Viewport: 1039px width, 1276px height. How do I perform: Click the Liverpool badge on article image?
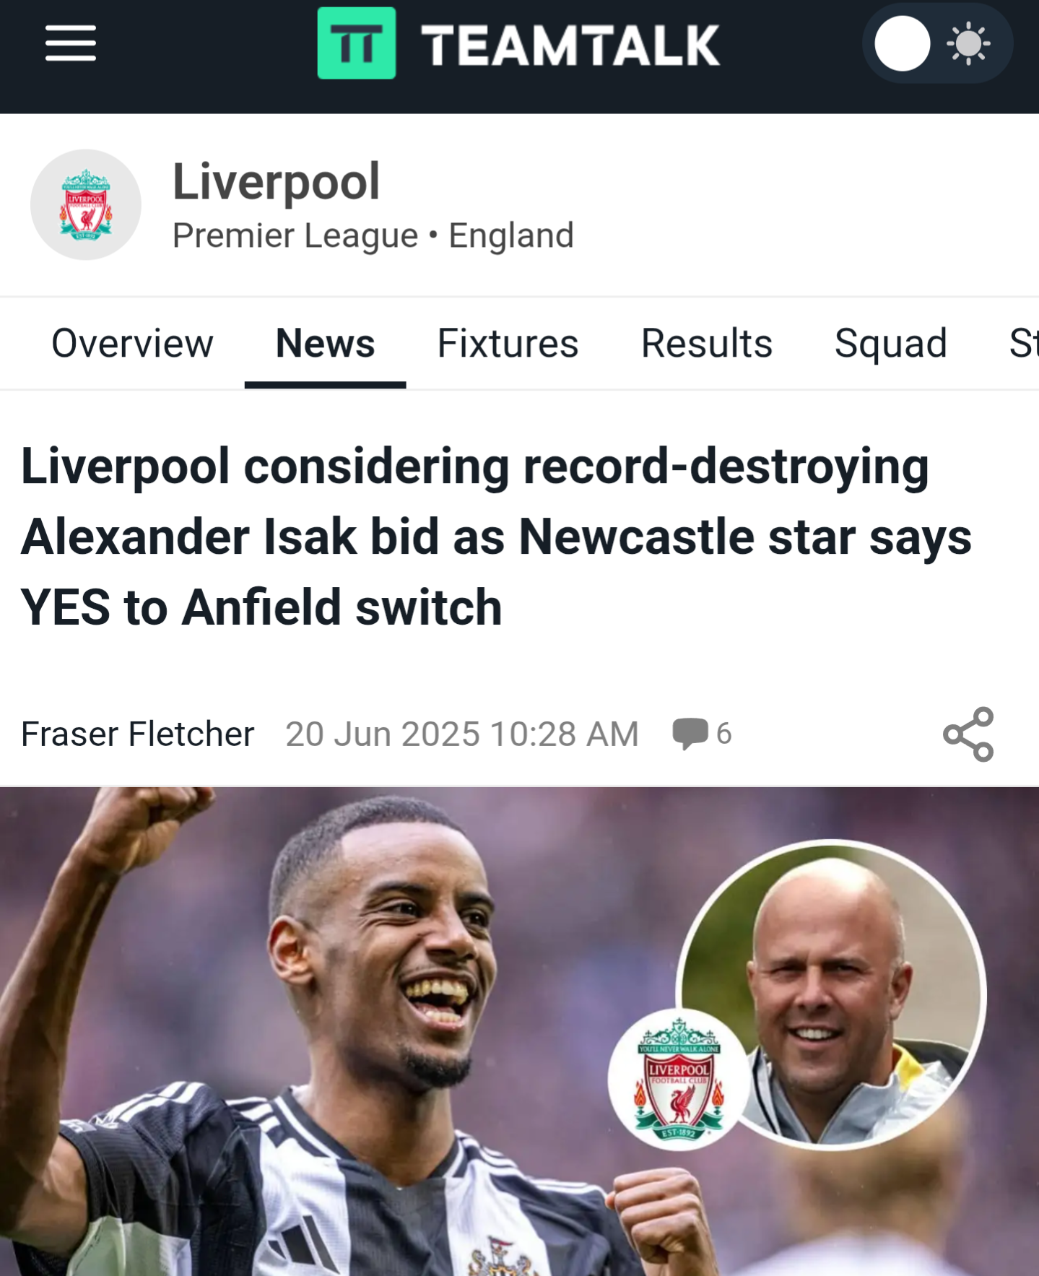coord(679,1078)
